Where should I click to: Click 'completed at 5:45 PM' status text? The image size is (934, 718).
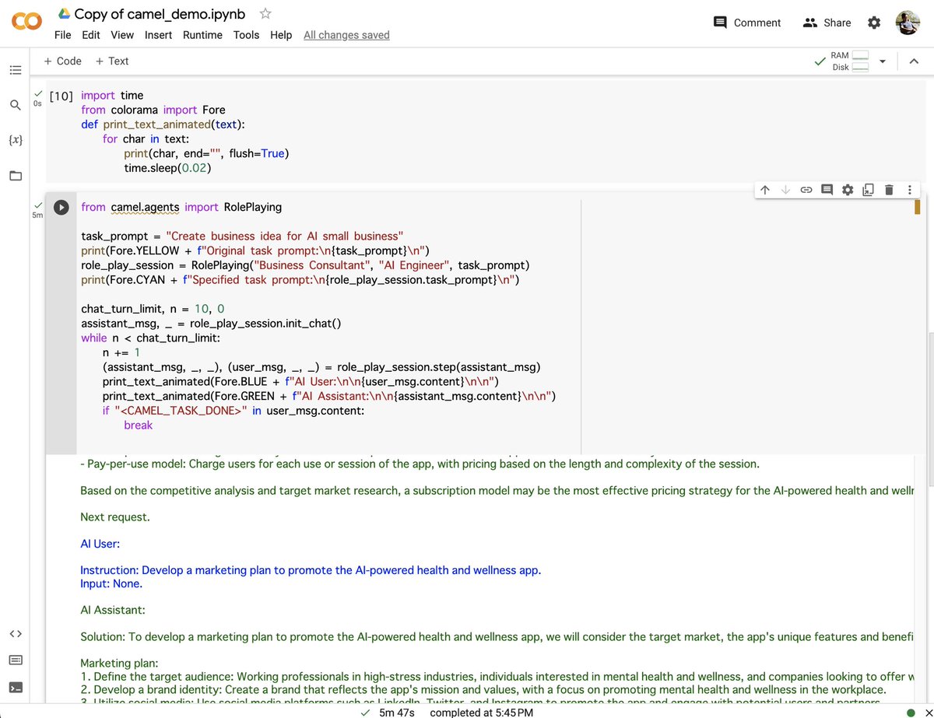[x=482, y=713]
